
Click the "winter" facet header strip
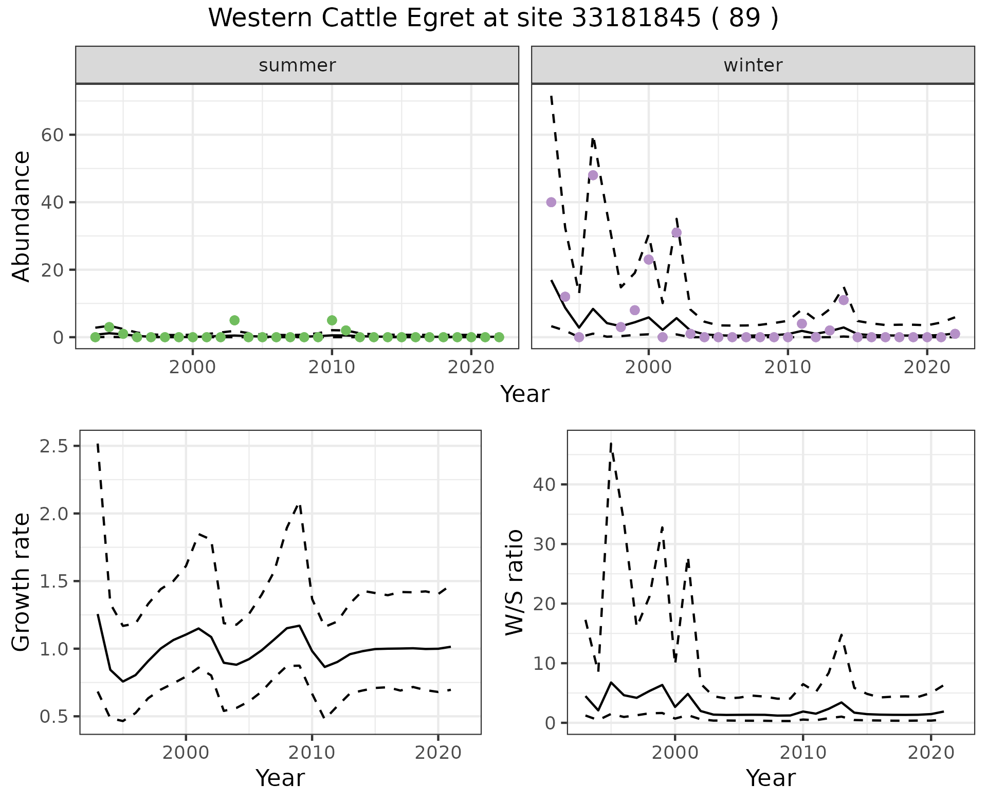click(753, 65)
